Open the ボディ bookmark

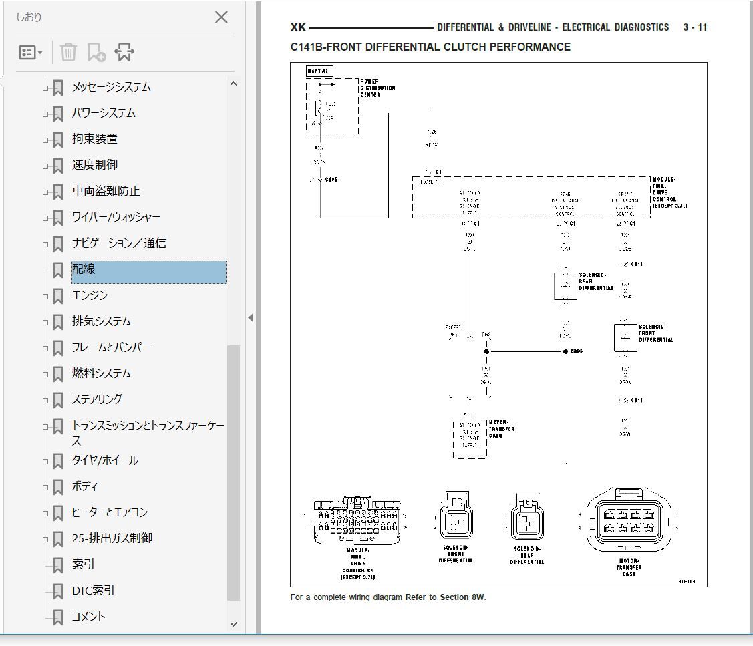click(x=85, y=486)
